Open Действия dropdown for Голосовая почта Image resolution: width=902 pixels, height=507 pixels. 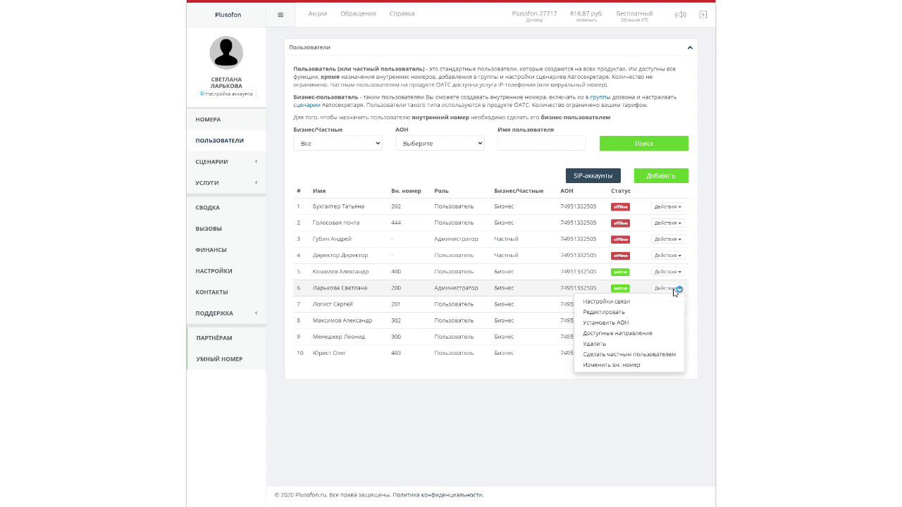coord(667,223)
